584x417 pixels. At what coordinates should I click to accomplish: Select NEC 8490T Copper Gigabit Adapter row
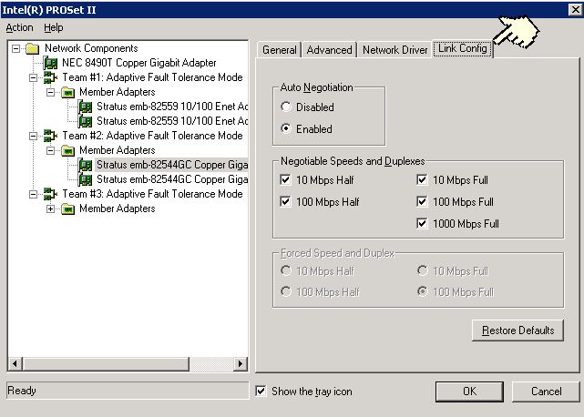tap(138, 63)
